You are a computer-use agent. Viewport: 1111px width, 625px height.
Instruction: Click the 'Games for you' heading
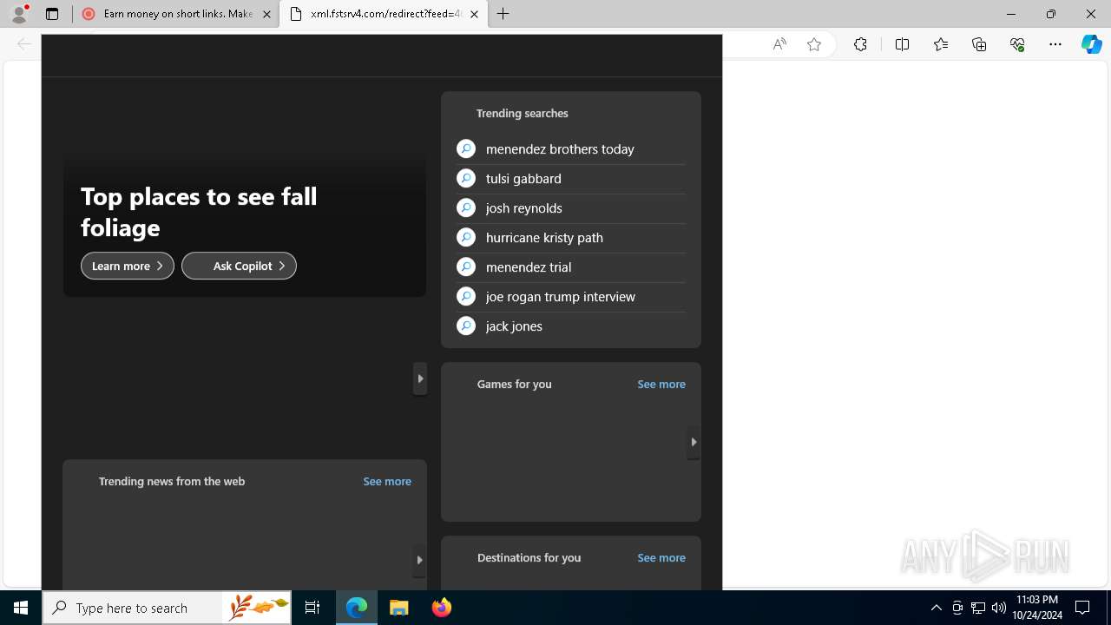(514, 384)
